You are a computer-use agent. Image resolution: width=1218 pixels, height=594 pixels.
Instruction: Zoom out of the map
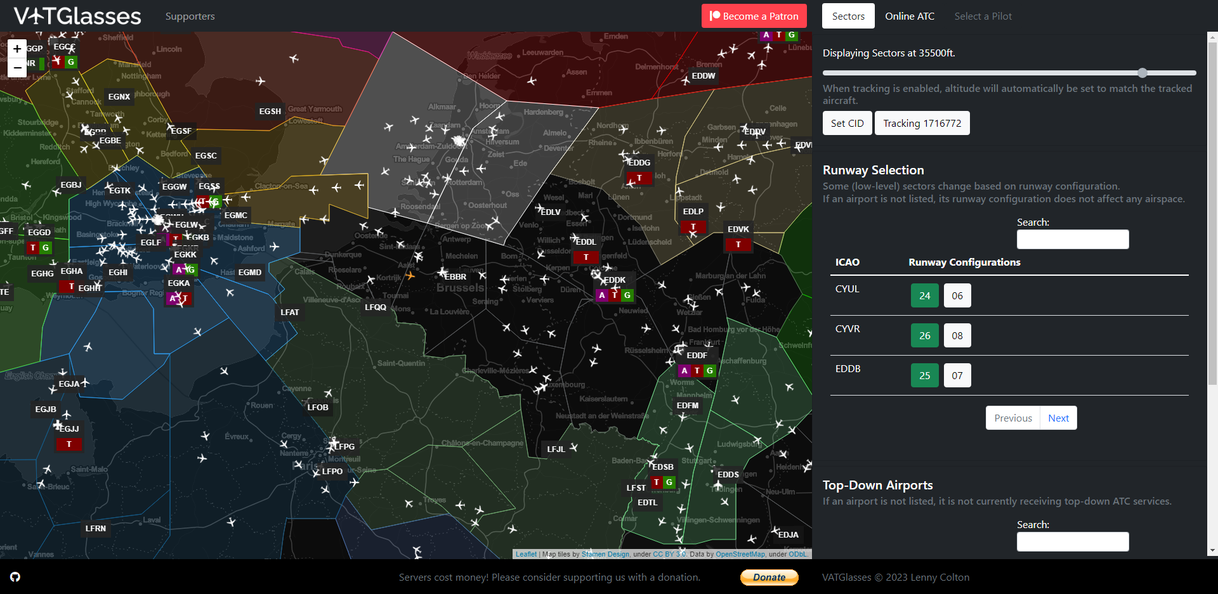click(x=17, y=67)
